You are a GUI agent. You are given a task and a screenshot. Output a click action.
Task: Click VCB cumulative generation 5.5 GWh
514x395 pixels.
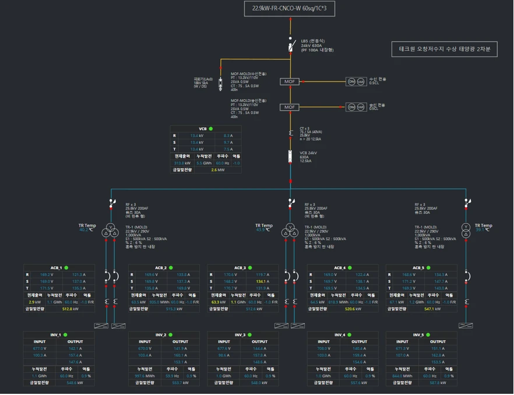point(204,163)
